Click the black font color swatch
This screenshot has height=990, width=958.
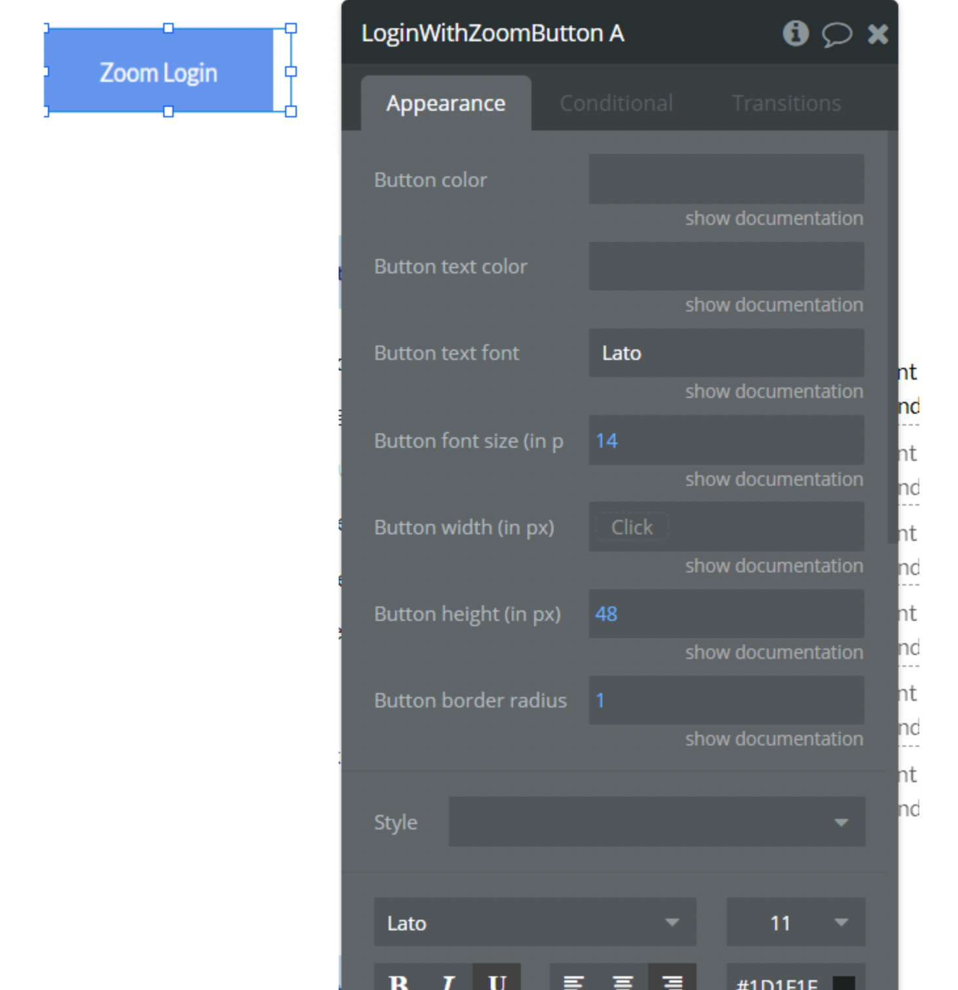(x=843, y=983)
